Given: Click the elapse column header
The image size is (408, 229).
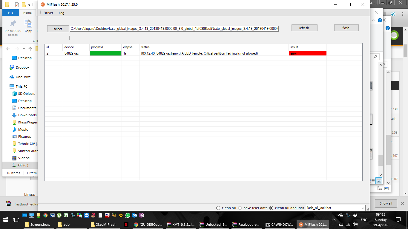Looking at the screenshot, I should [131, 47].
